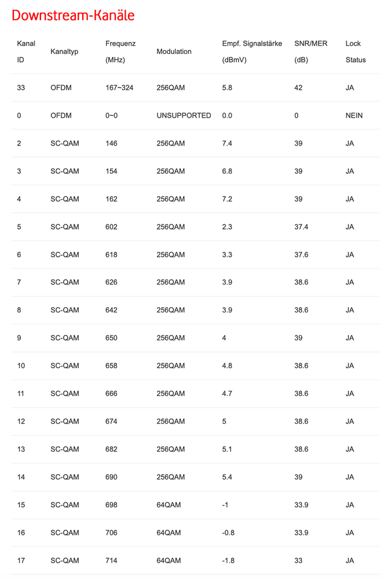This screenshot has height=579, width=384.
Task: Click the 64QAM modulation of channel 15
Action: 169,505
